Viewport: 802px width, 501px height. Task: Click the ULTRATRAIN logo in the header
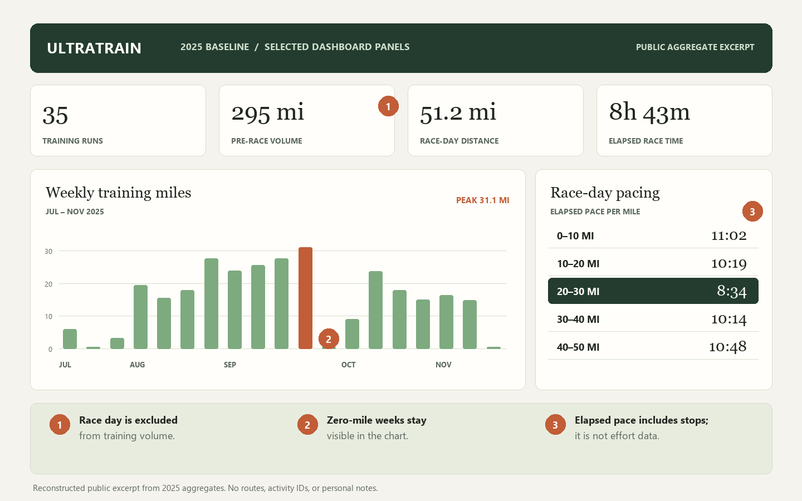click(94, 48)
